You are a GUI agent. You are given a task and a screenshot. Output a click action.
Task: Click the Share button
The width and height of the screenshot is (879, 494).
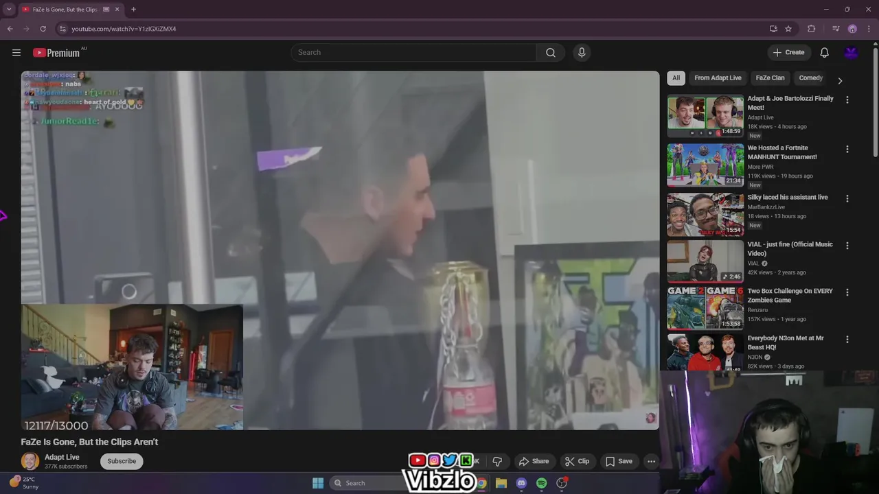coord(534,461)
